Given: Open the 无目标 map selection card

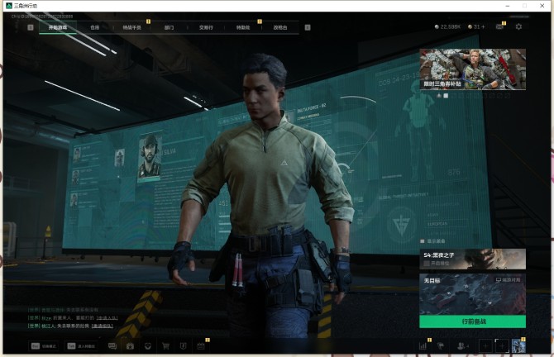Looking at the screenshot, I should pos(473,294).
